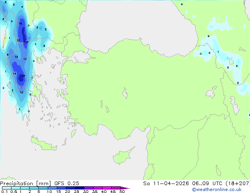Click the '0.5' legend scale label
The image size is (250, 193).
tap(14, 191)
